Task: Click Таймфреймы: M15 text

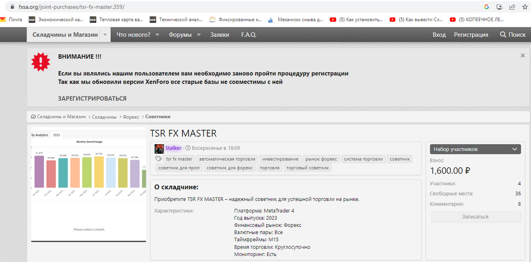Action: point(256,240)
